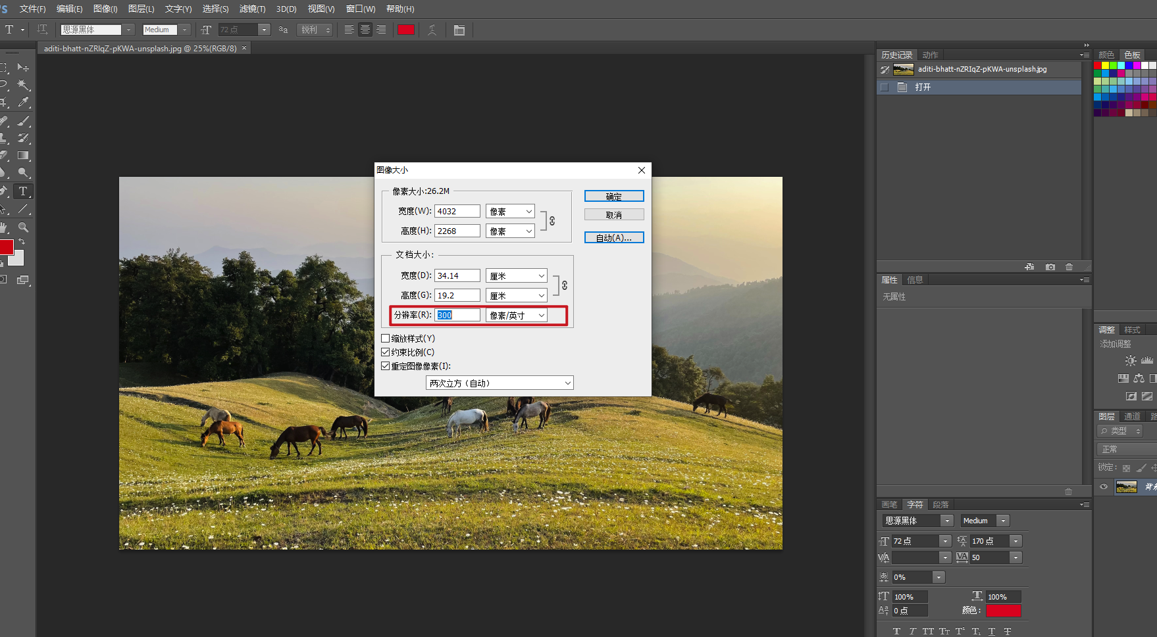Toggle the character and paragraph panels icon
The image size is (1157, 637).
click(459, 30)
